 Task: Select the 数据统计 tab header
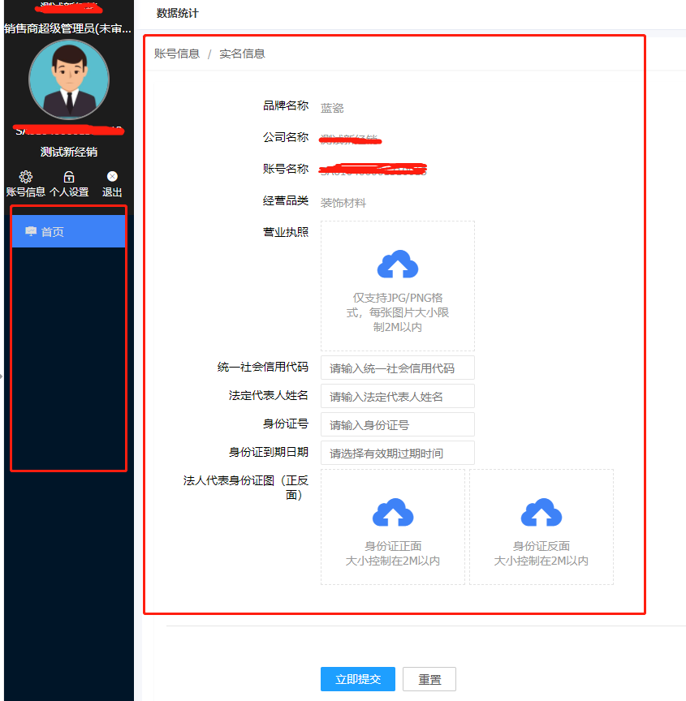click(x=178, y=14)
